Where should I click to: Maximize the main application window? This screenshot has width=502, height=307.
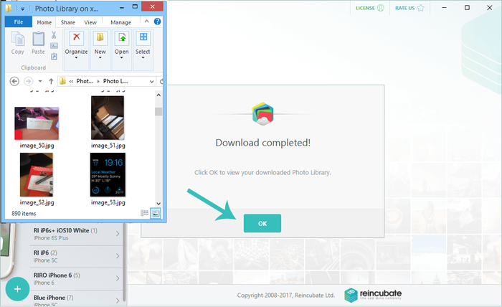(467, 8)
